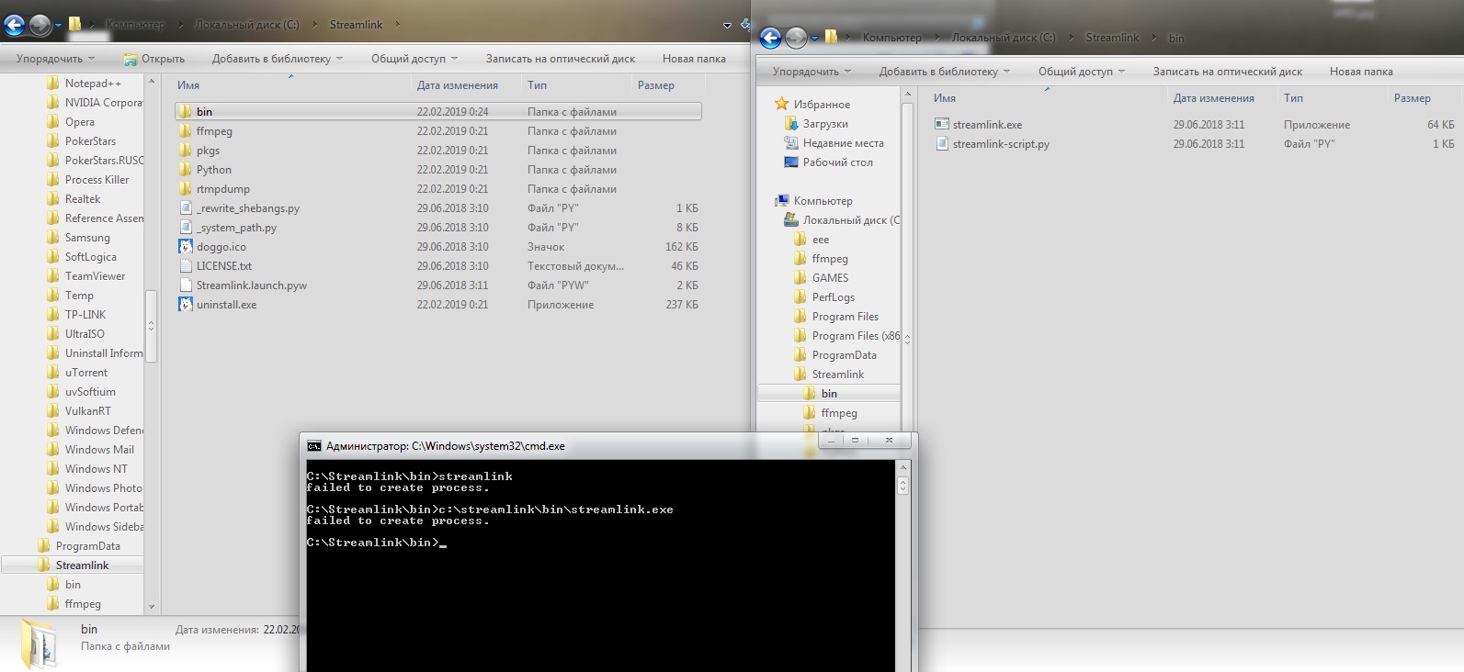Click the uninstall.exe file icon
1464x672 pixels.
(186, 305)
